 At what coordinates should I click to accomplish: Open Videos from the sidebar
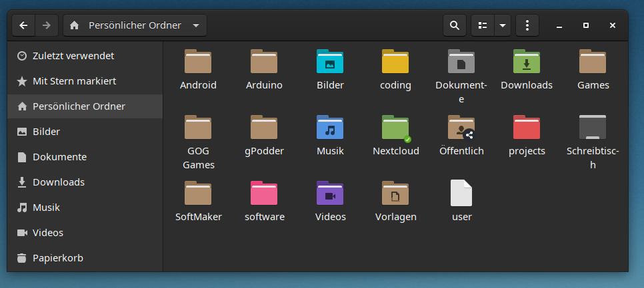[85, 233]
